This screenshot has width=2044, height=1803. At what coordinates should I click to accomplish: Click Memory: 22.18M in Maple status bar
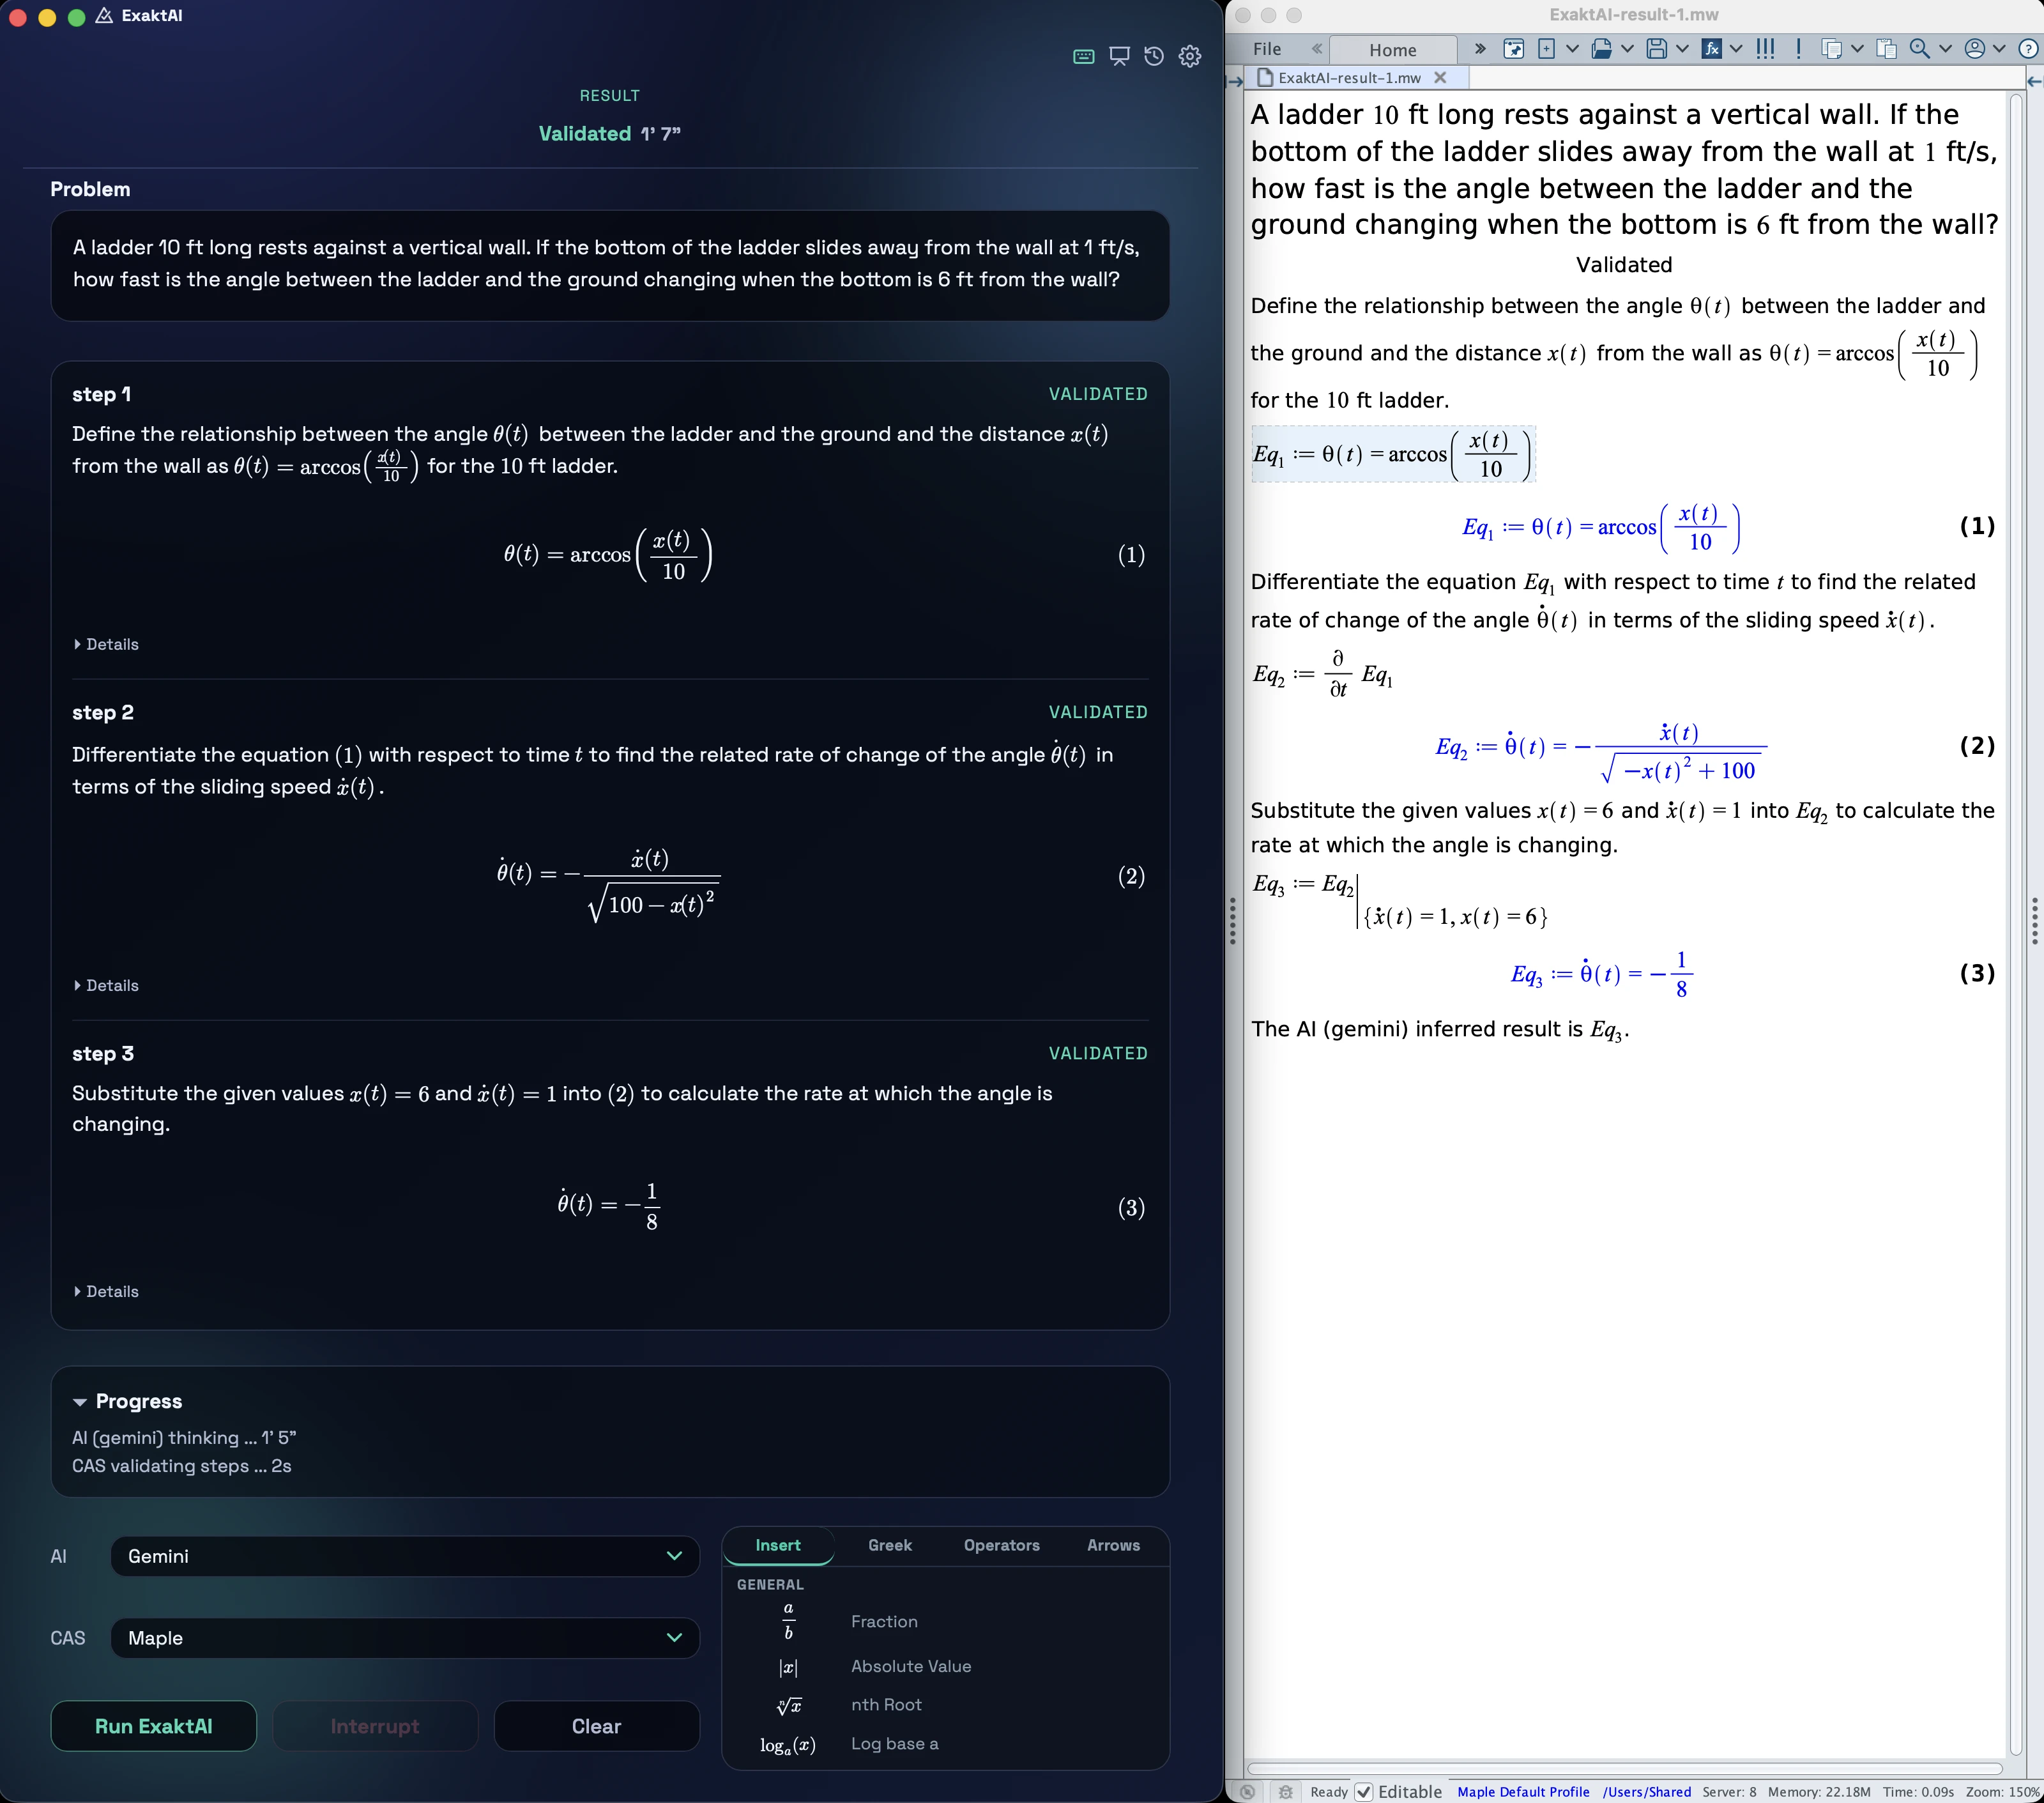click(x=1819, y=1792)
